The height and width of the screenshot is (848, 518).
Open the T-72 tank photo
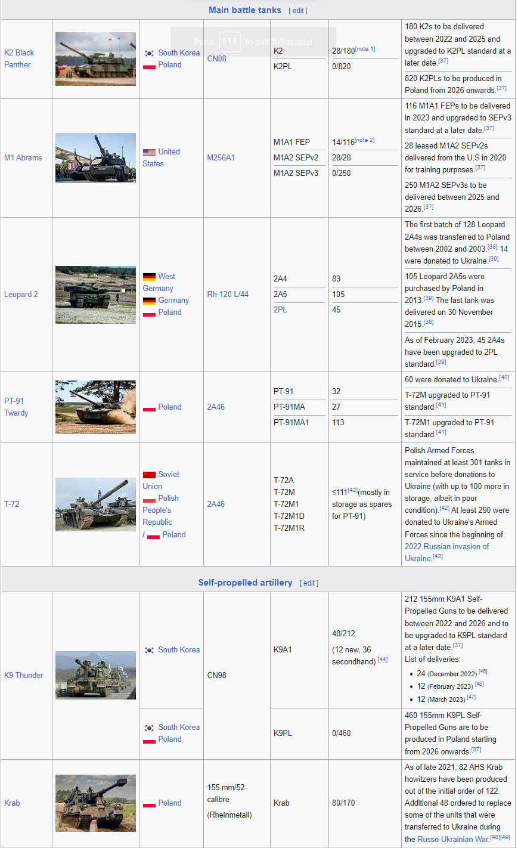pos(95,504)
